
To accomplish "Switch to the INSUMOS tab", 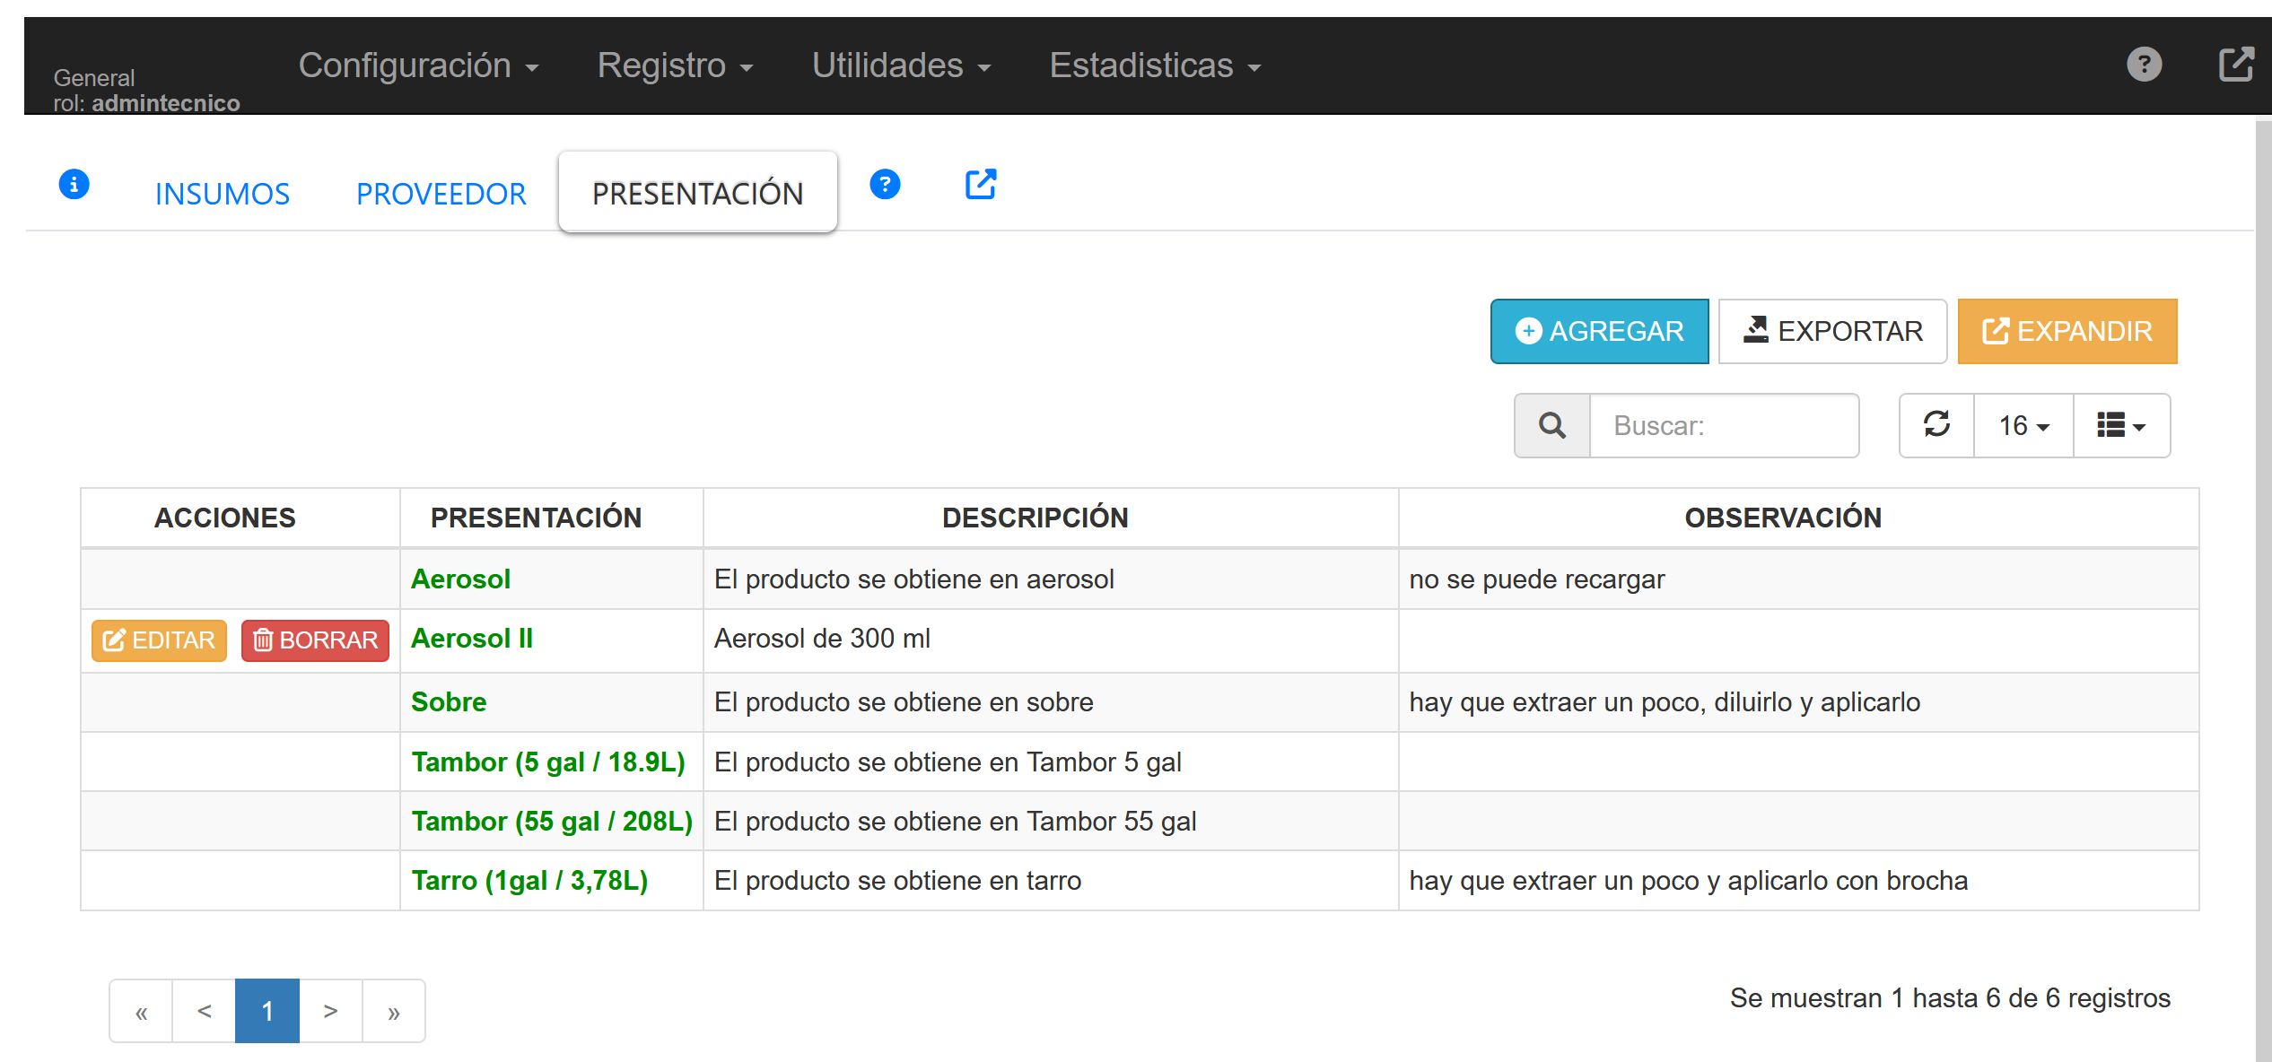I will point(223,194).
